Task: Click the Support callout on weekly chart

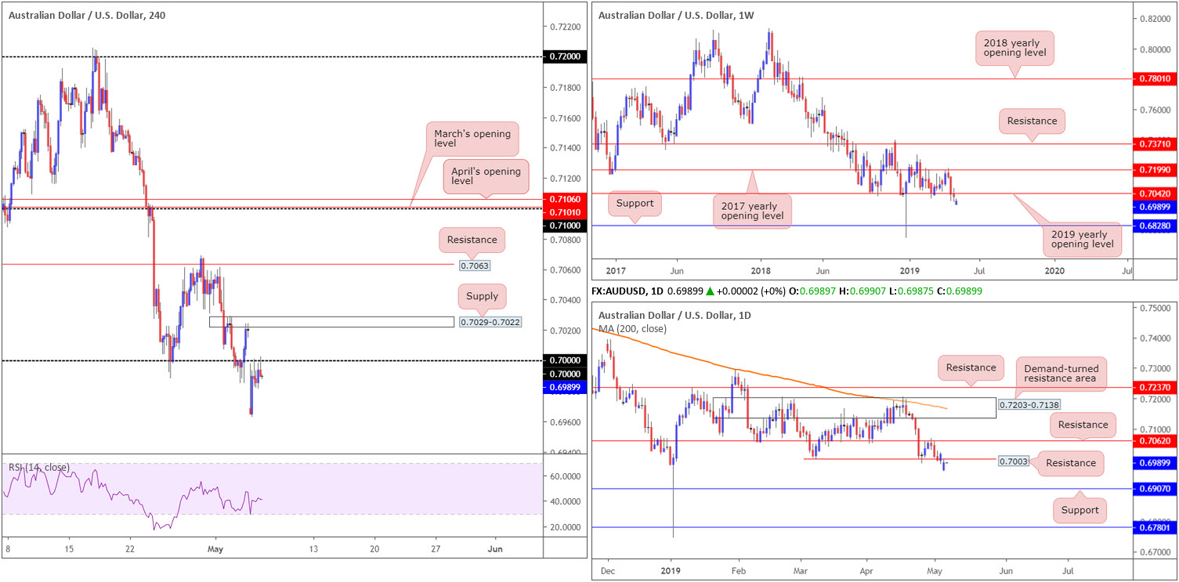Action: (x=634, y=203)
